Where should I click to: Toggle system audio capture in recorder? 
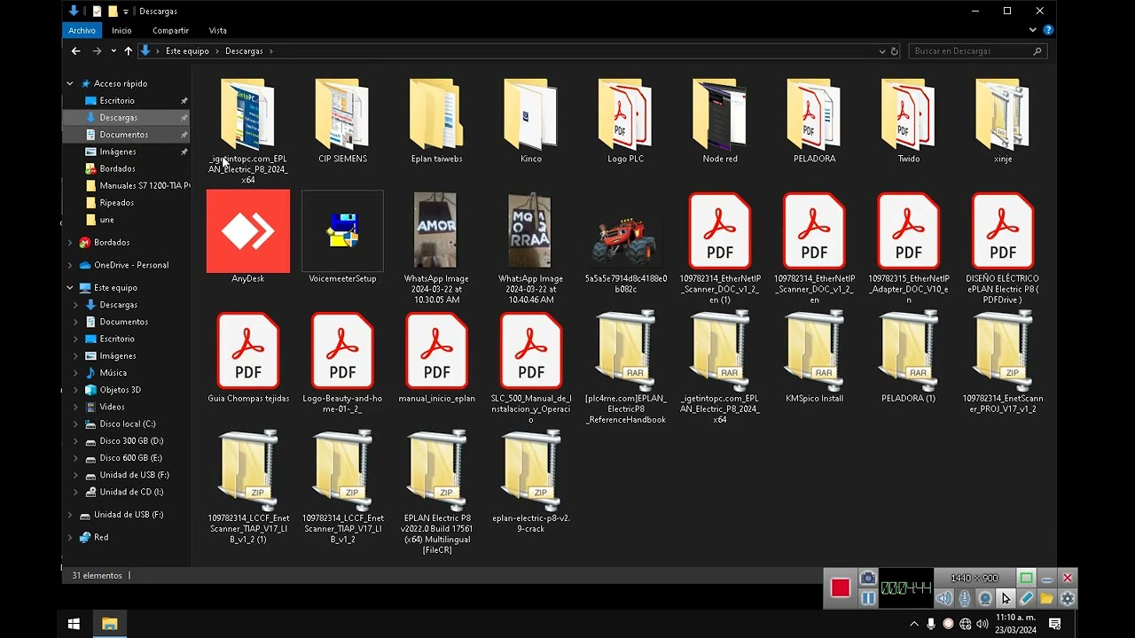click(944, 599)
